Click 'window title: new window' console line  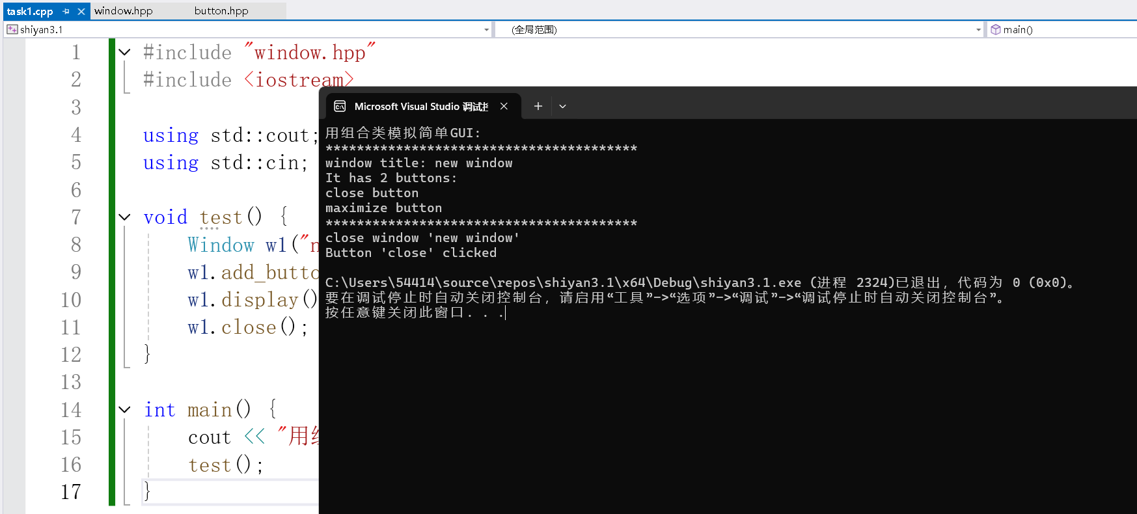click(x=418, y=163)
